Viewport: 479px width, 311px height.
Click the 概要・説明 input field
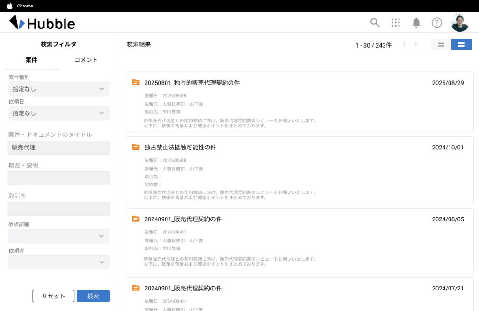pyautogui.click(x=59, y=178)
